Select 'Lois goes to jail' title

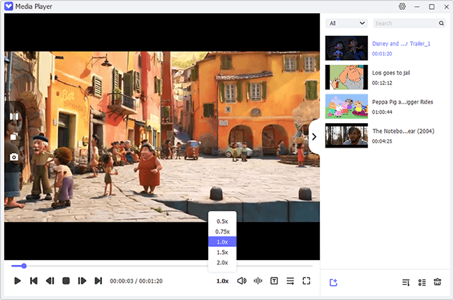pyautogui.click(x=391, y=73)
